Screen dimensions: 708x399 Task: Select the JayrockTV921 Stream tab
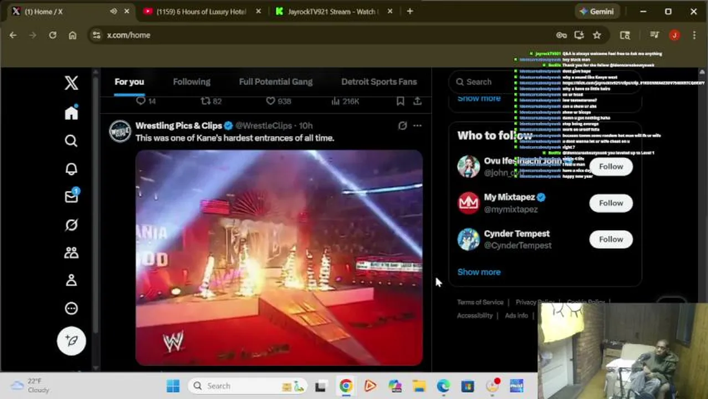(x=334, y=11)
